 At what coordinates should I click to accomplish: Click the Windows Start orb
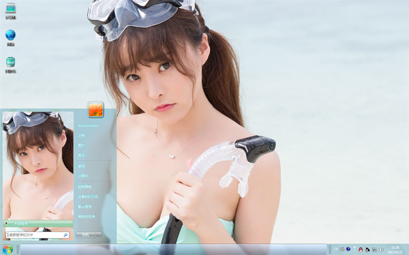pyautogui.click(x=7, y=250)
